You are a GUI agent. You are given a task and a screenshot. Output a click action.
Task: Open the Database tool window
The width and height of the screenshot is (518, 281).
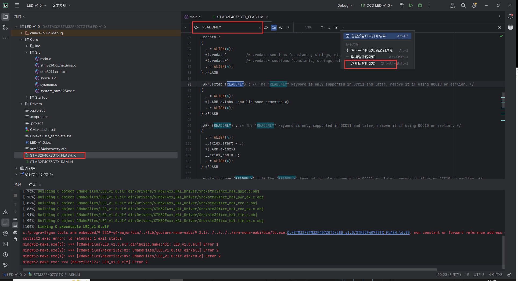click(510, 27)
